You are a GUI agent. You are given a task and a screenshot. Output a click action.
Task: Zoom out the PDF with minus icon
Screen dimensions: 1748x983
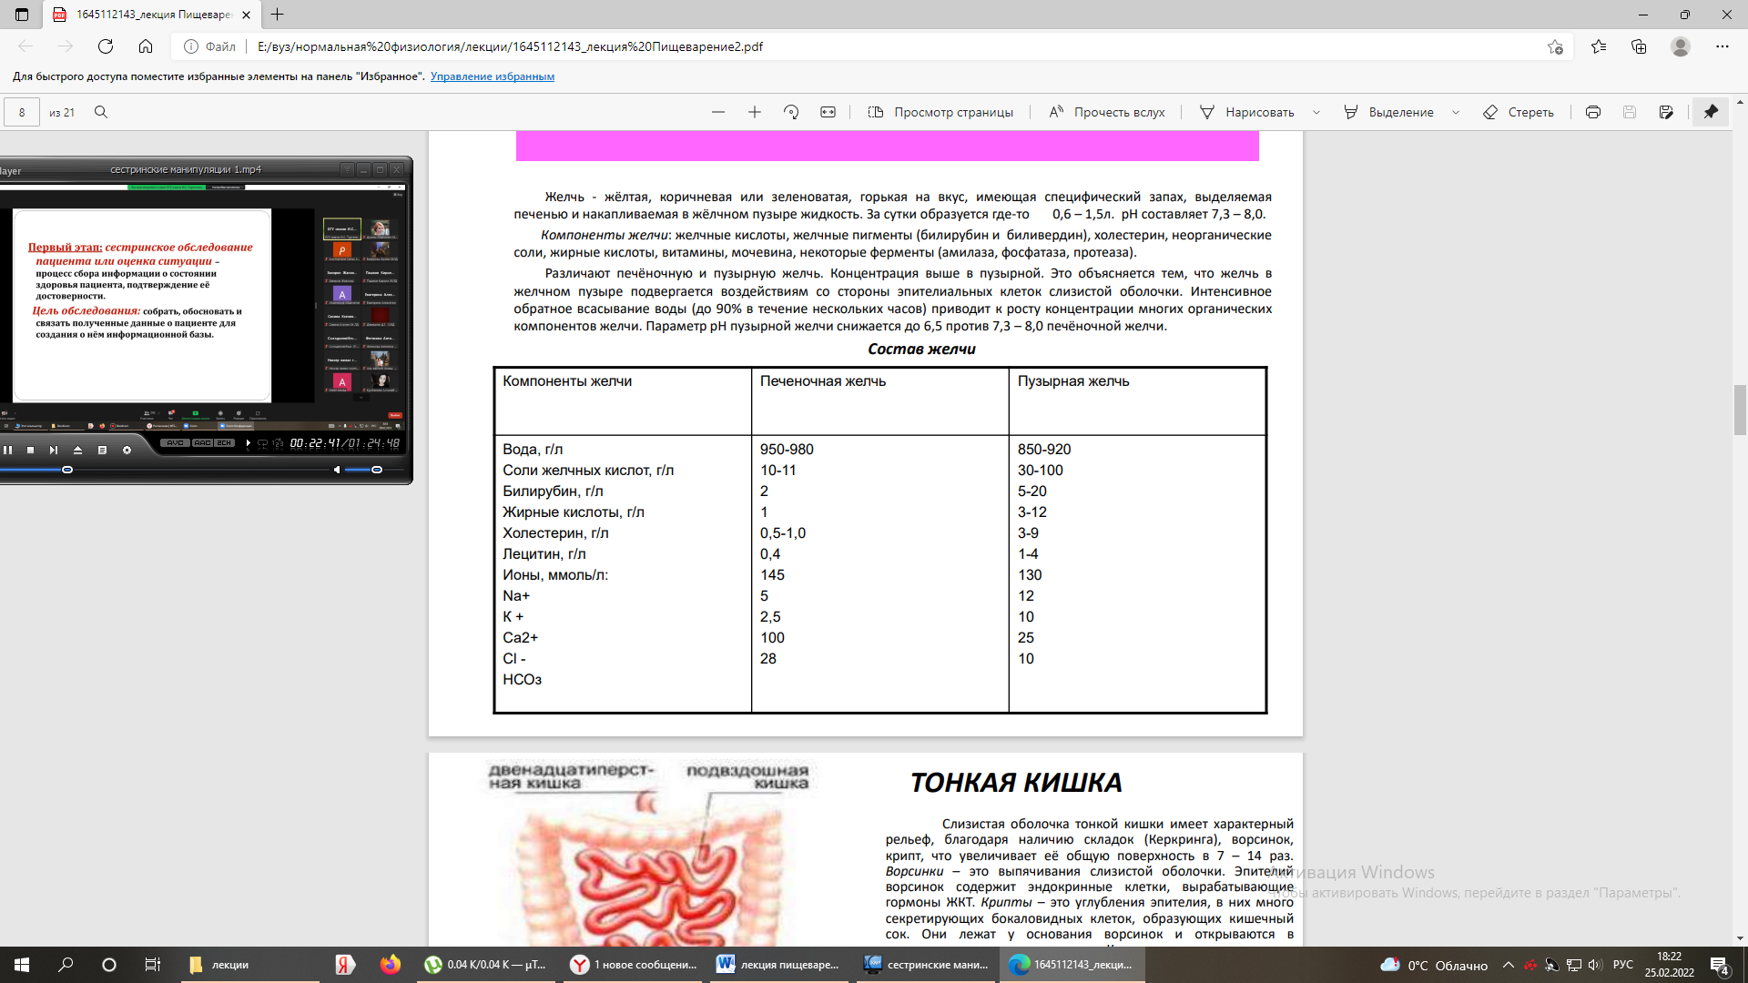click(x=718, y=112)
